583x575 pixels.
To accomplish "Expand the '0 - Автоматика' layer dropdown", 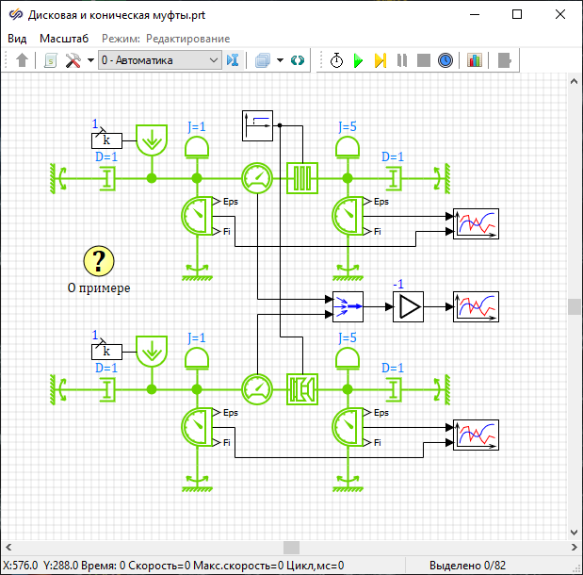I will click(x=214, y=60).
